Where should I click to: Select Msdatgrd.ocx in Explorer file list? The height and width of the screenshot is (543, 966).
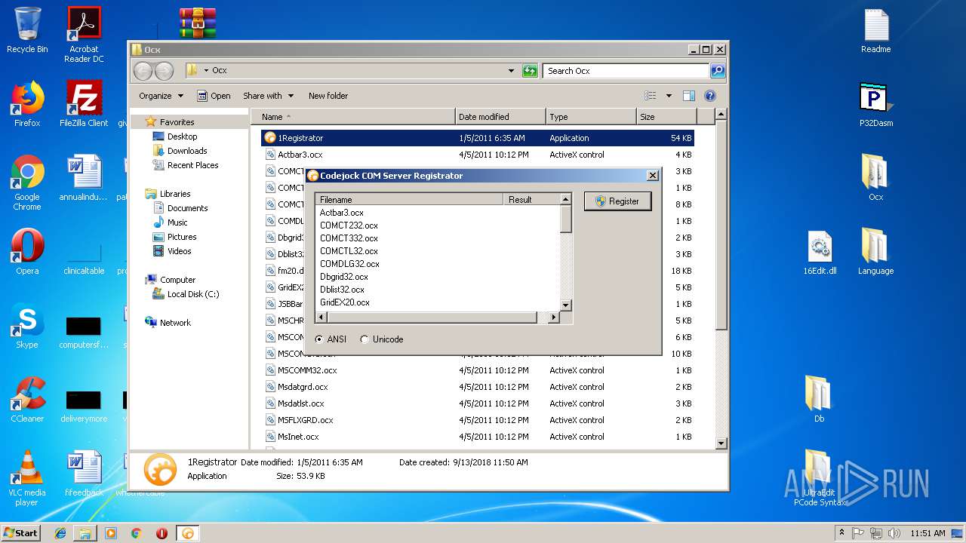pos(477,387)
